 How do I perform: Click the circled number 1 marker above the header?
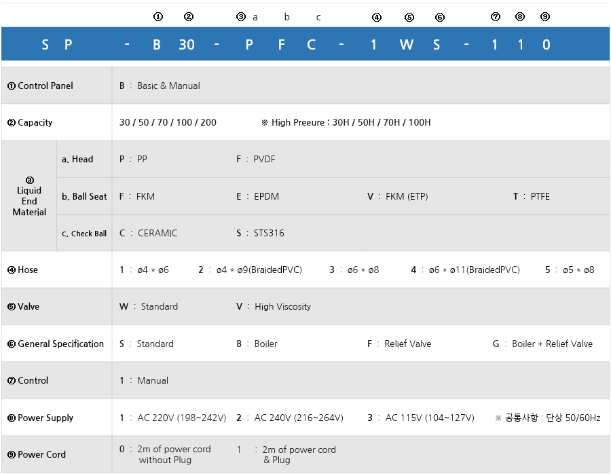coord(158,16)
